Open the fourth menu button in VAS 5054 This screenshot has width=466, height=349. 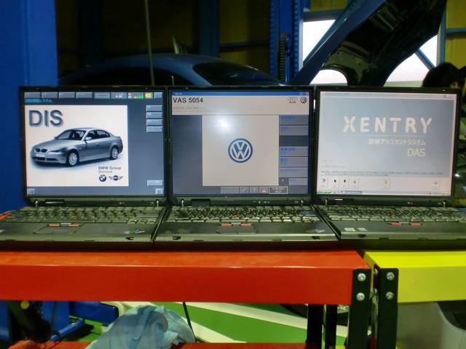[294, 151]
